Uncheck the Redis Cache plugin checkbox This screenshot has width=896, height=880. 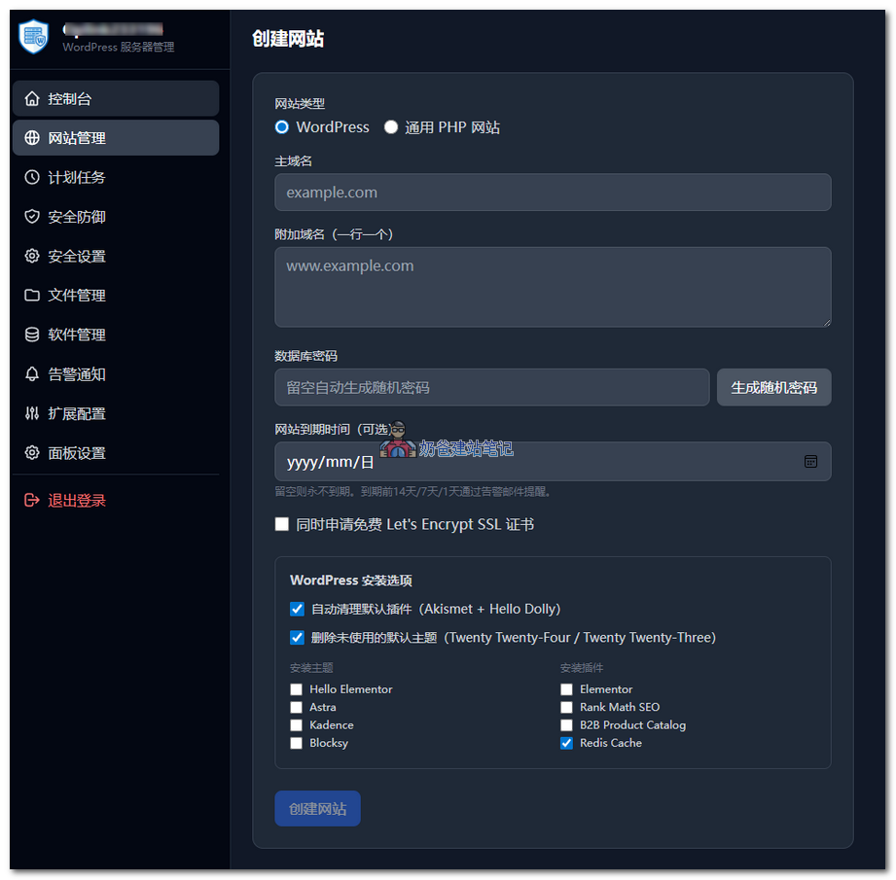click(566, 743)
